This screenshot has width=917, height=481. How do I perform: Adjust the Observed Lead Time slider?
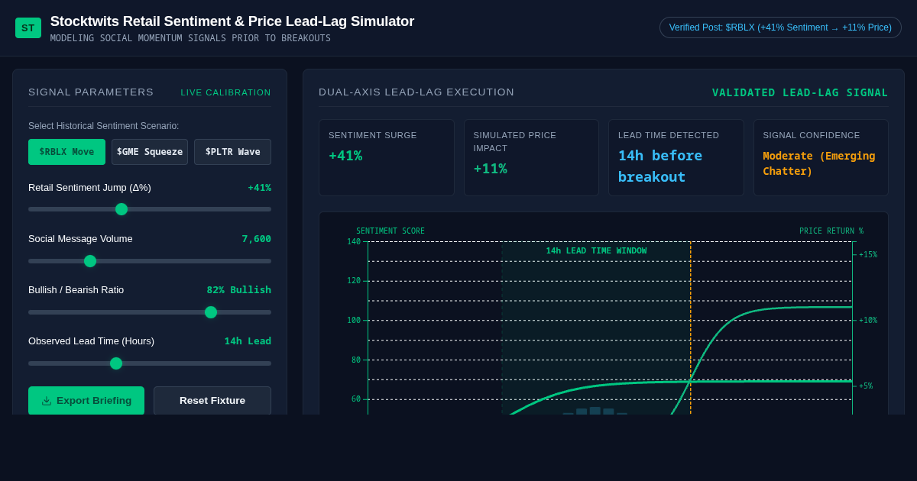coord(150,363)
